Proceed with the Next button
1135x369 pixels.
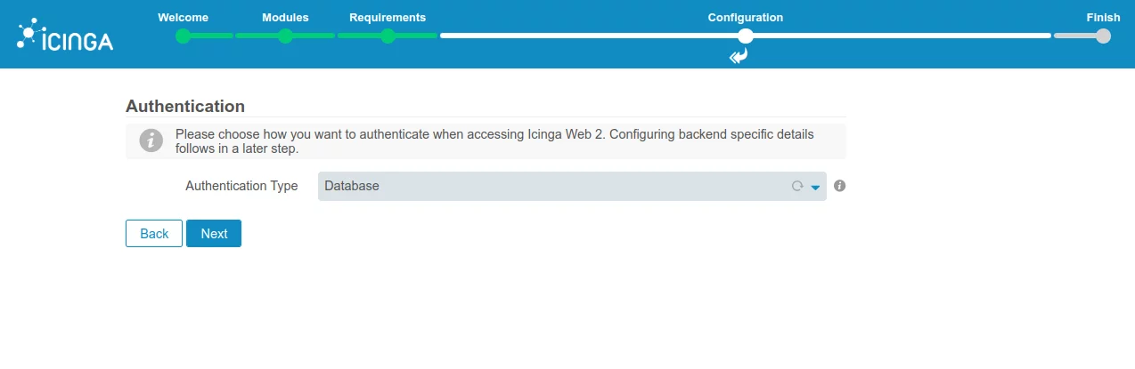(x=214, y=233)
